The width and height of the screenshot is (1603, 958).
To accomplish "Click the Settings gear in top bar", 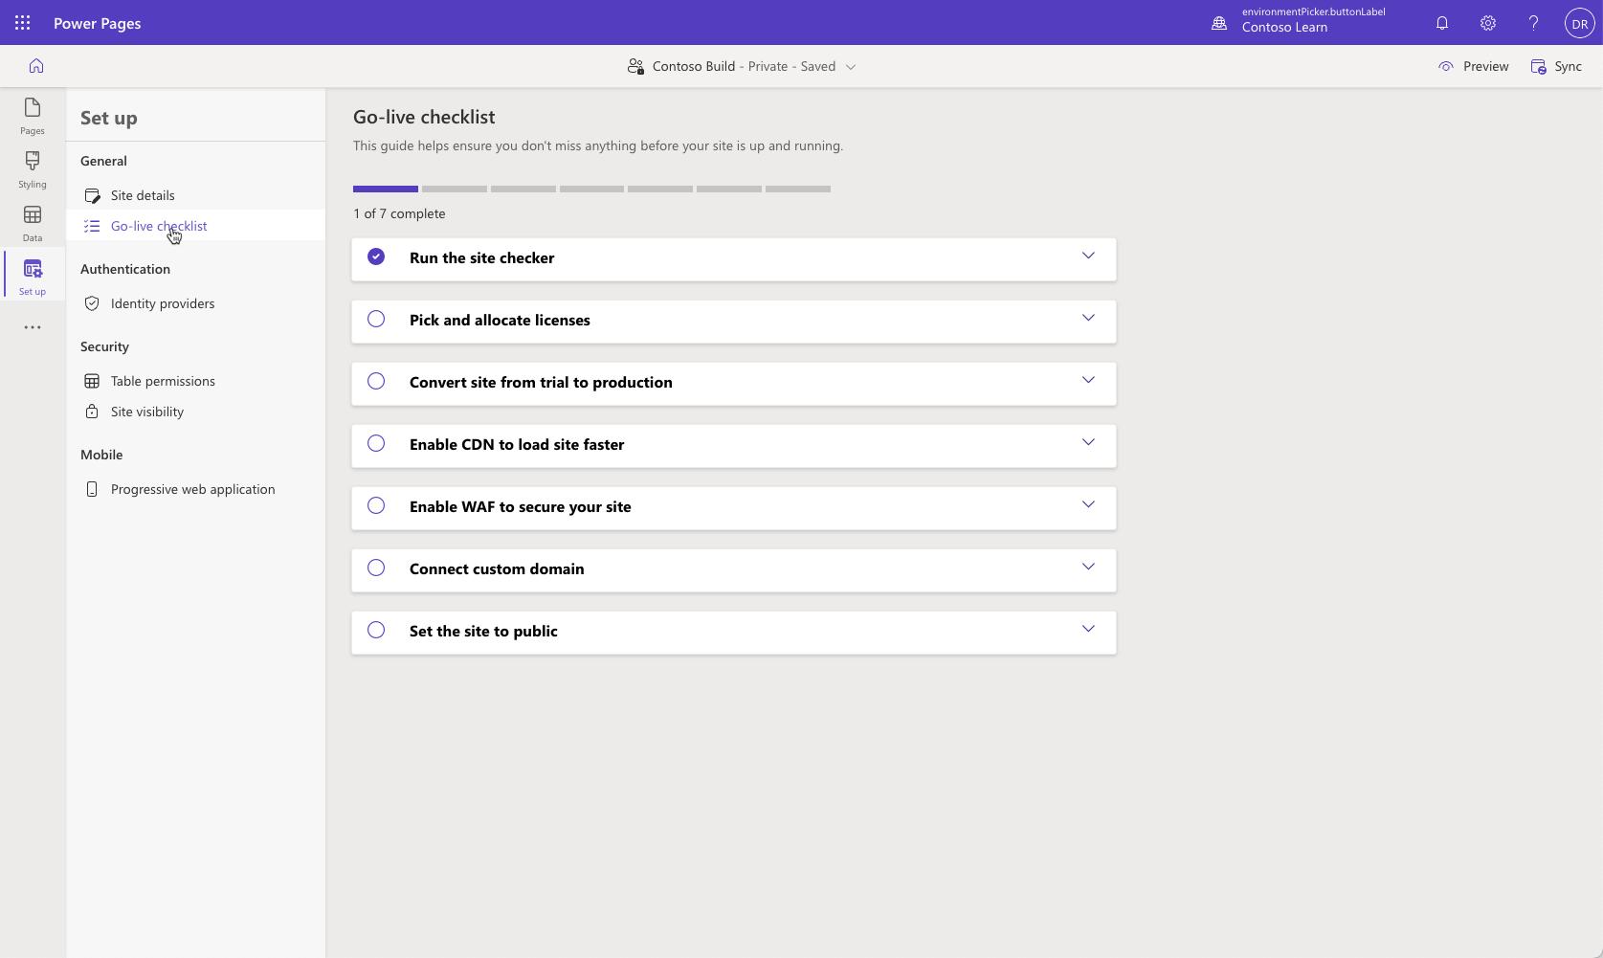I will click(1487, 22).
